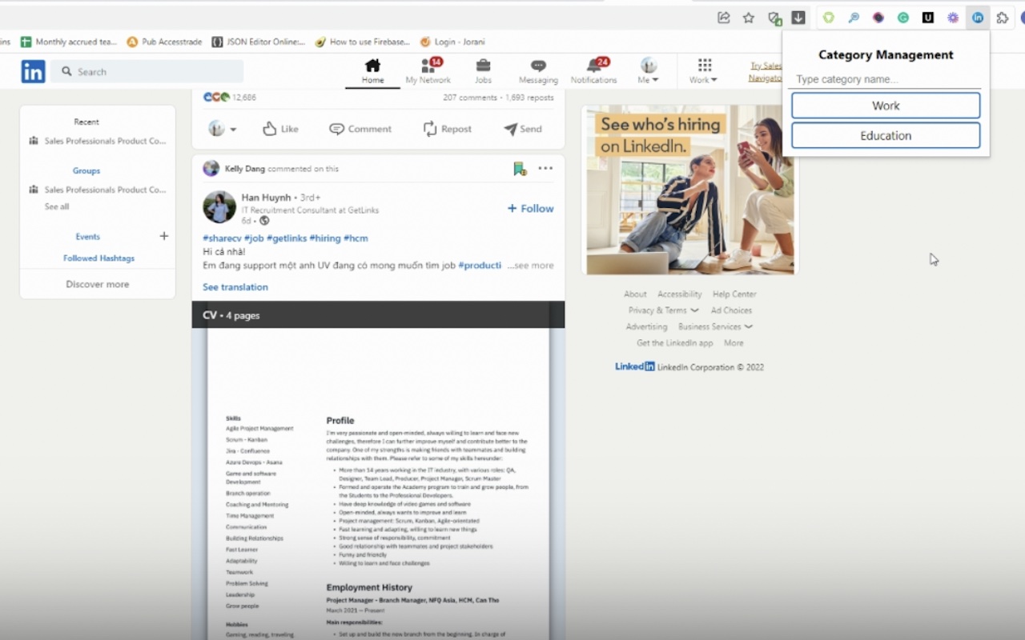
Task: Open the See who's hiring ad image
Action: tap(690, 190)
